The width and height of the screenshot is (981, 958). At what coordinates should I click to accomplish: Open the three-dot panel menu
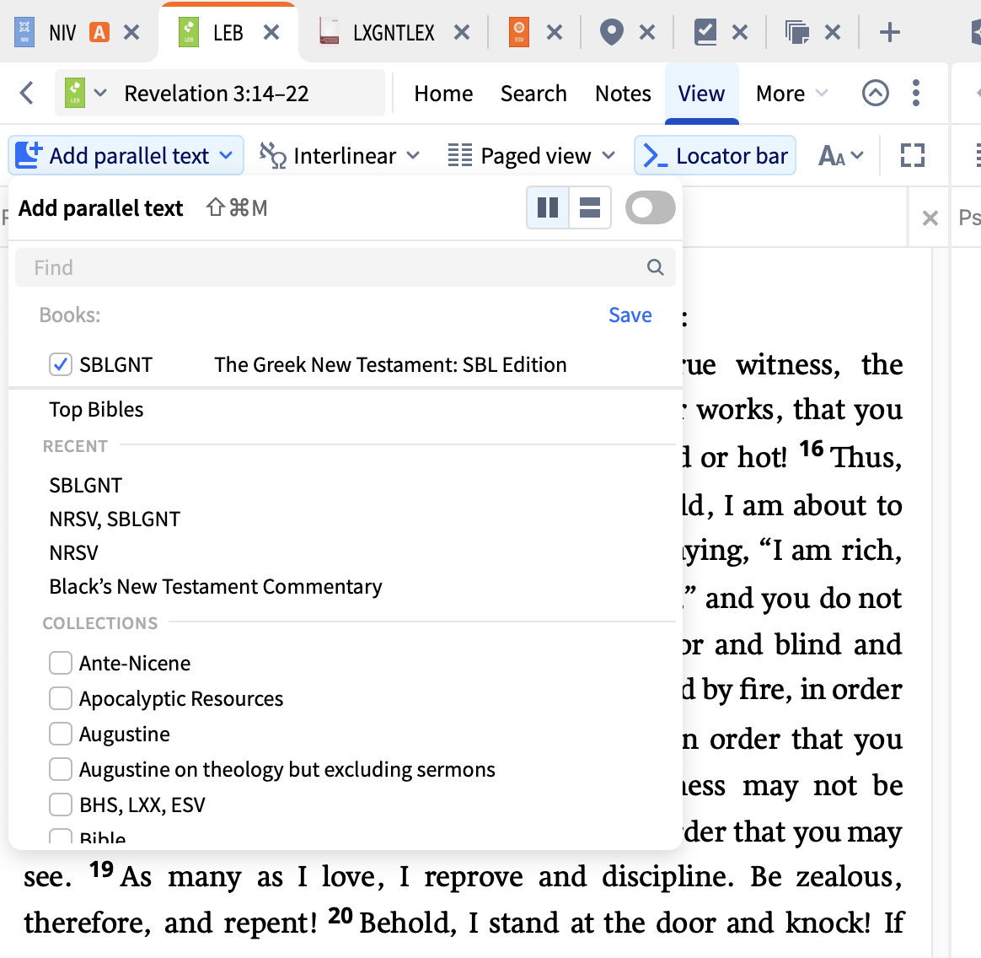coord(916,94)
